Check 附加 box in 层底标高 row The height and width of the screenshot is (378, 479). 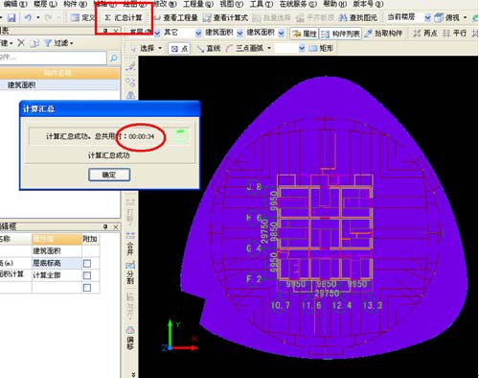click(x=87, y=263)
